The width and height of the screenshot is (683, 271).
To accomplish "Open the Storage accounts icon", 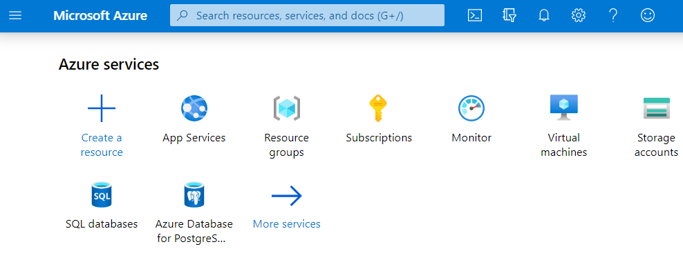I will tap(657, 108).
